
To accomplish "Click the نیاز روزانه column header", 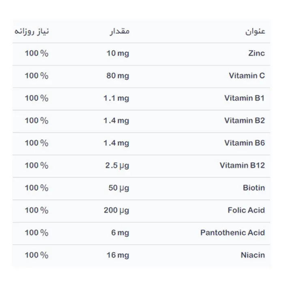I will coord(32,31).
